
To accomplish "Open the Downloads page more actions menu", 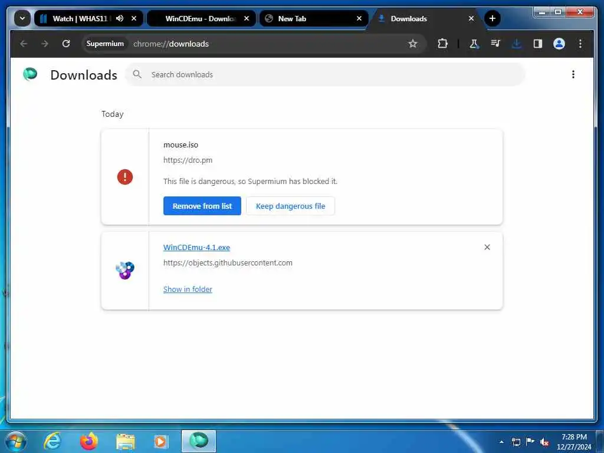I will (x=573, y=74).
